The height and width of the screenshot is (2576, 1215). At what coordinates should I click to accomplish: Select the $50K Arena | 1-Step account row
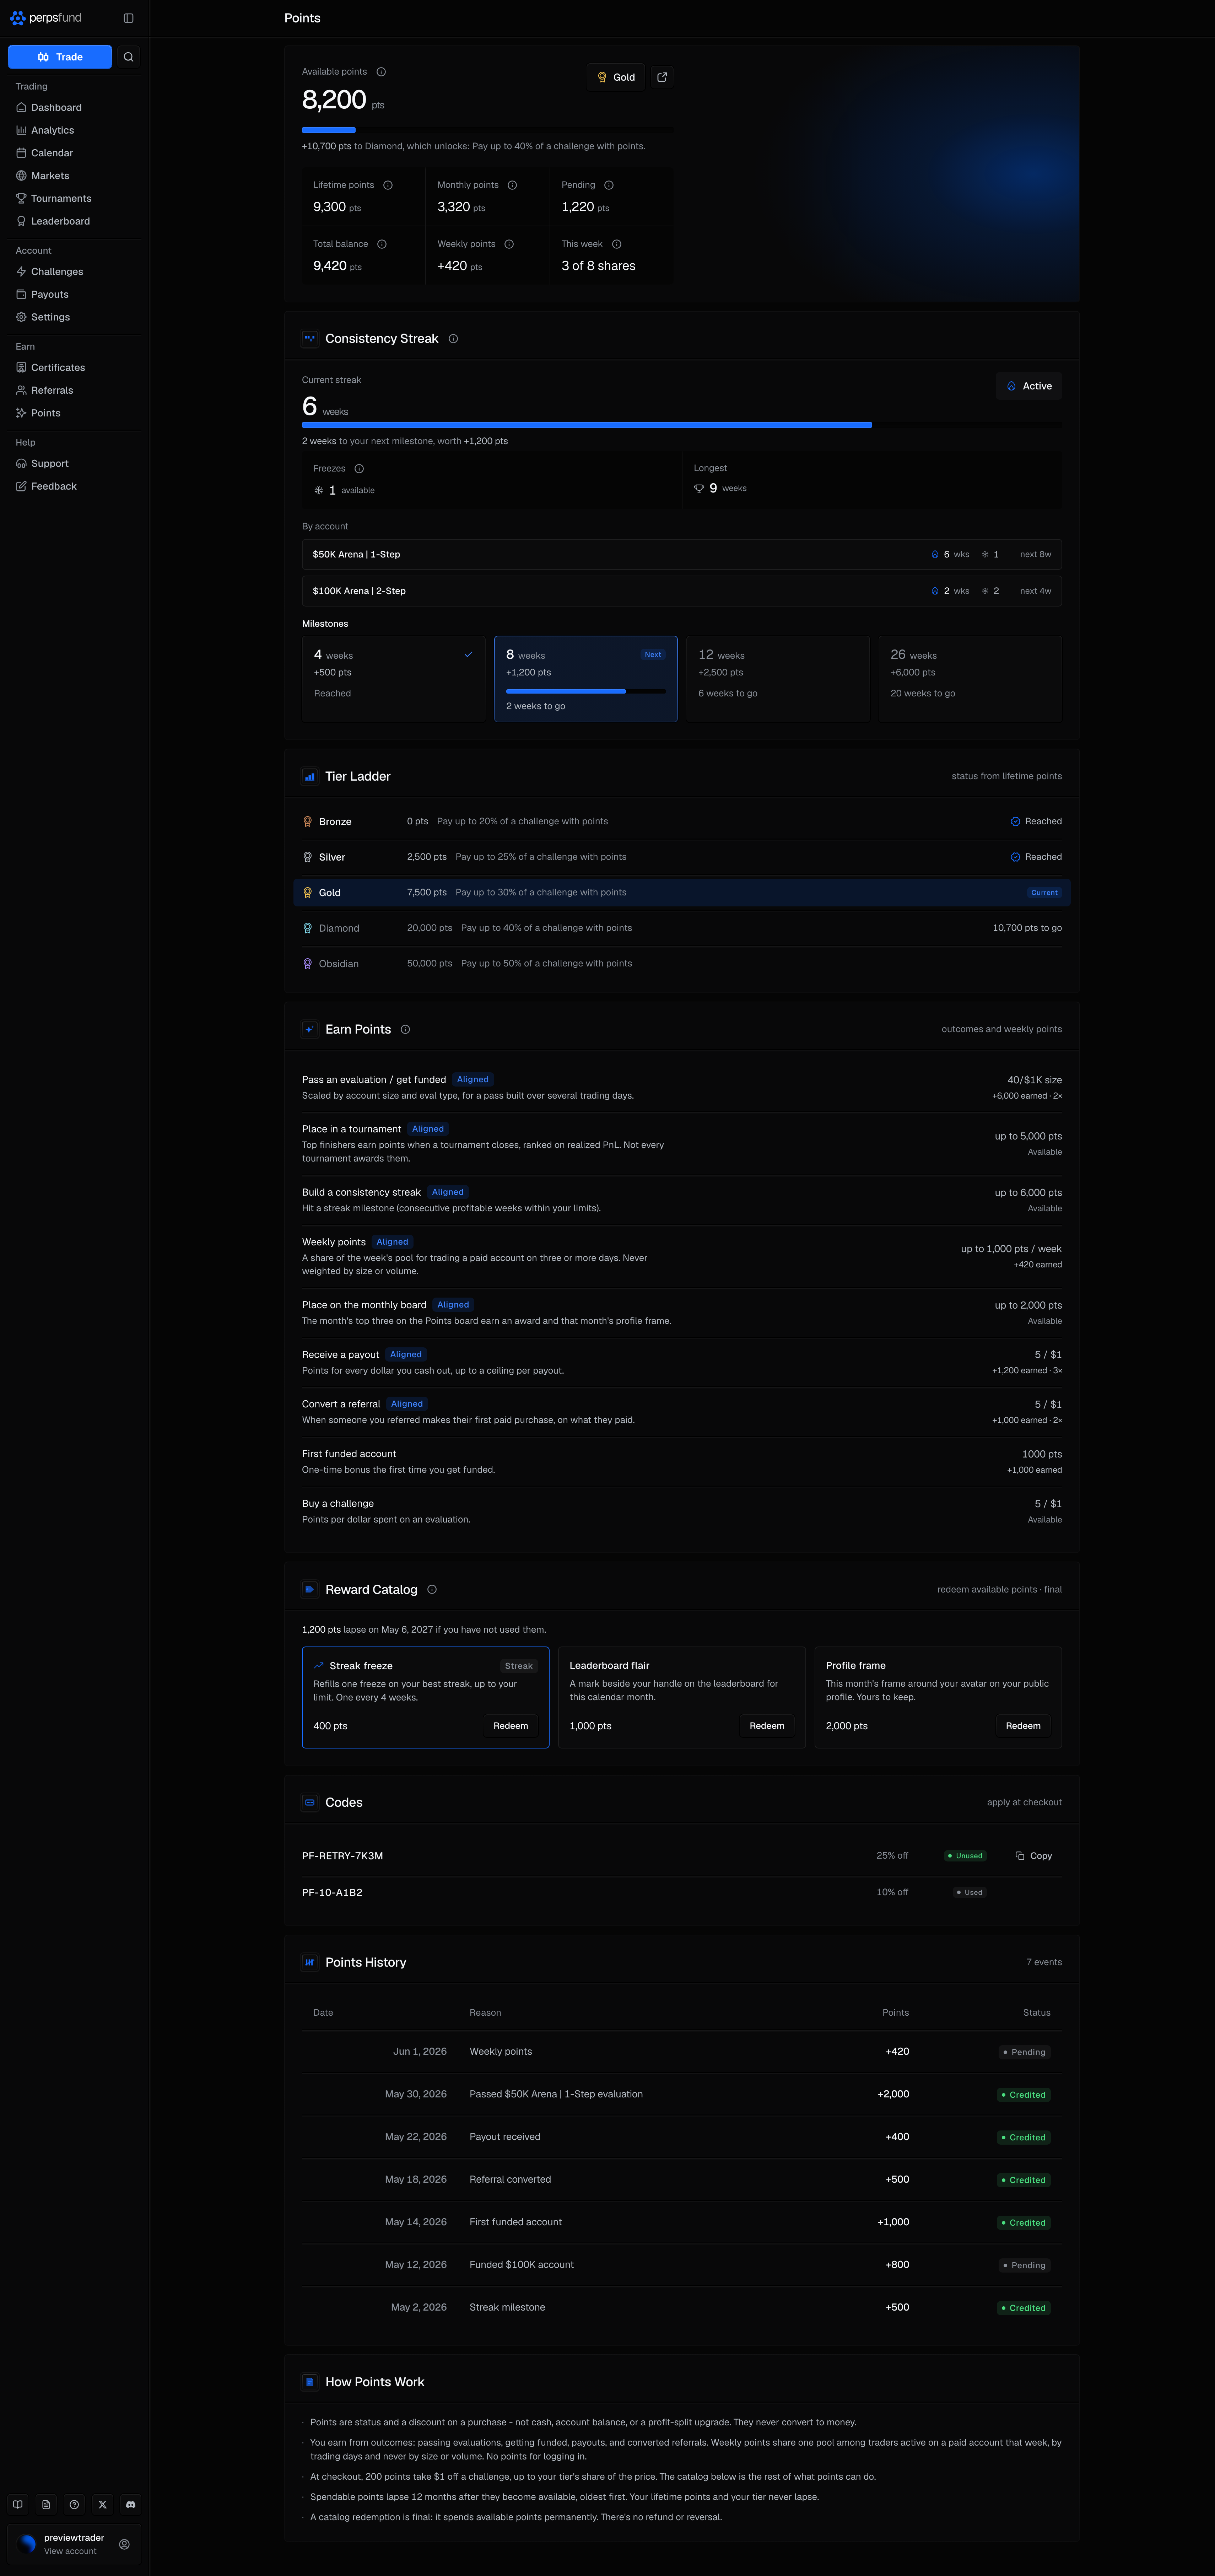[x=682, y=555]
